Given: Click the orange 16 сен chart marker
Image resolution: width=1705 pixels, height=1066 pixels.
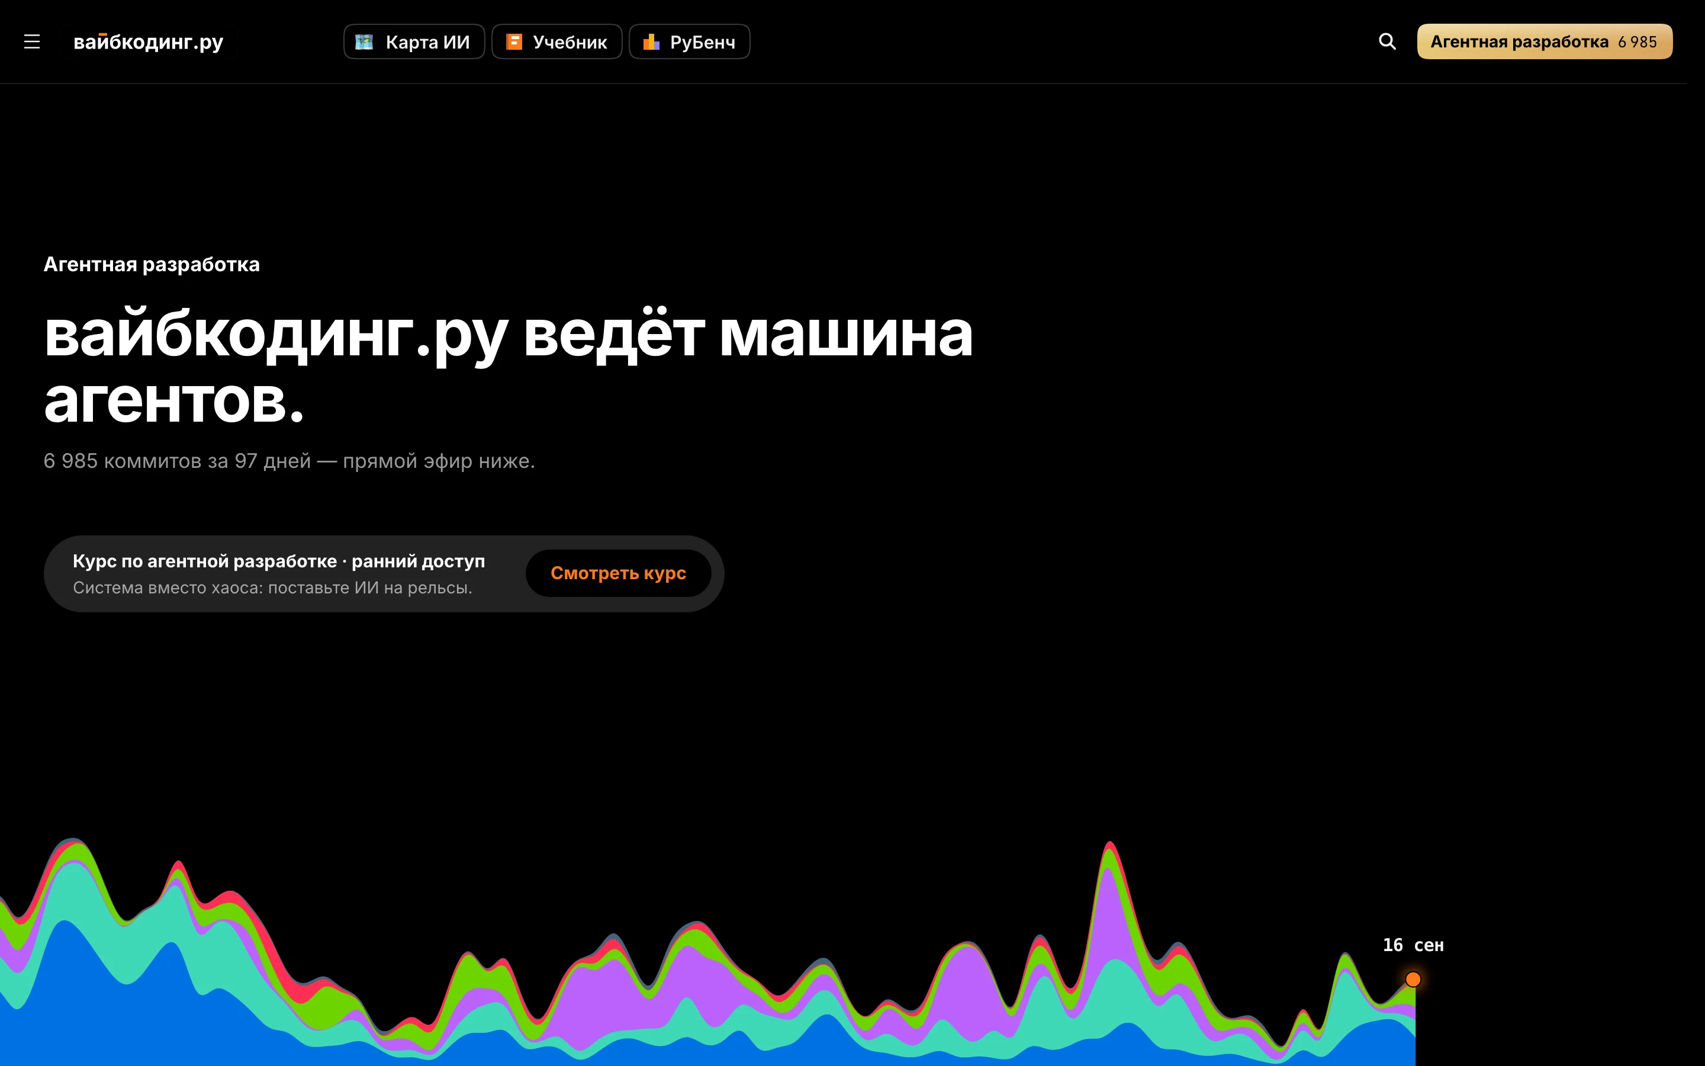Looking at the screenshot, I should tap(1413, 980).
